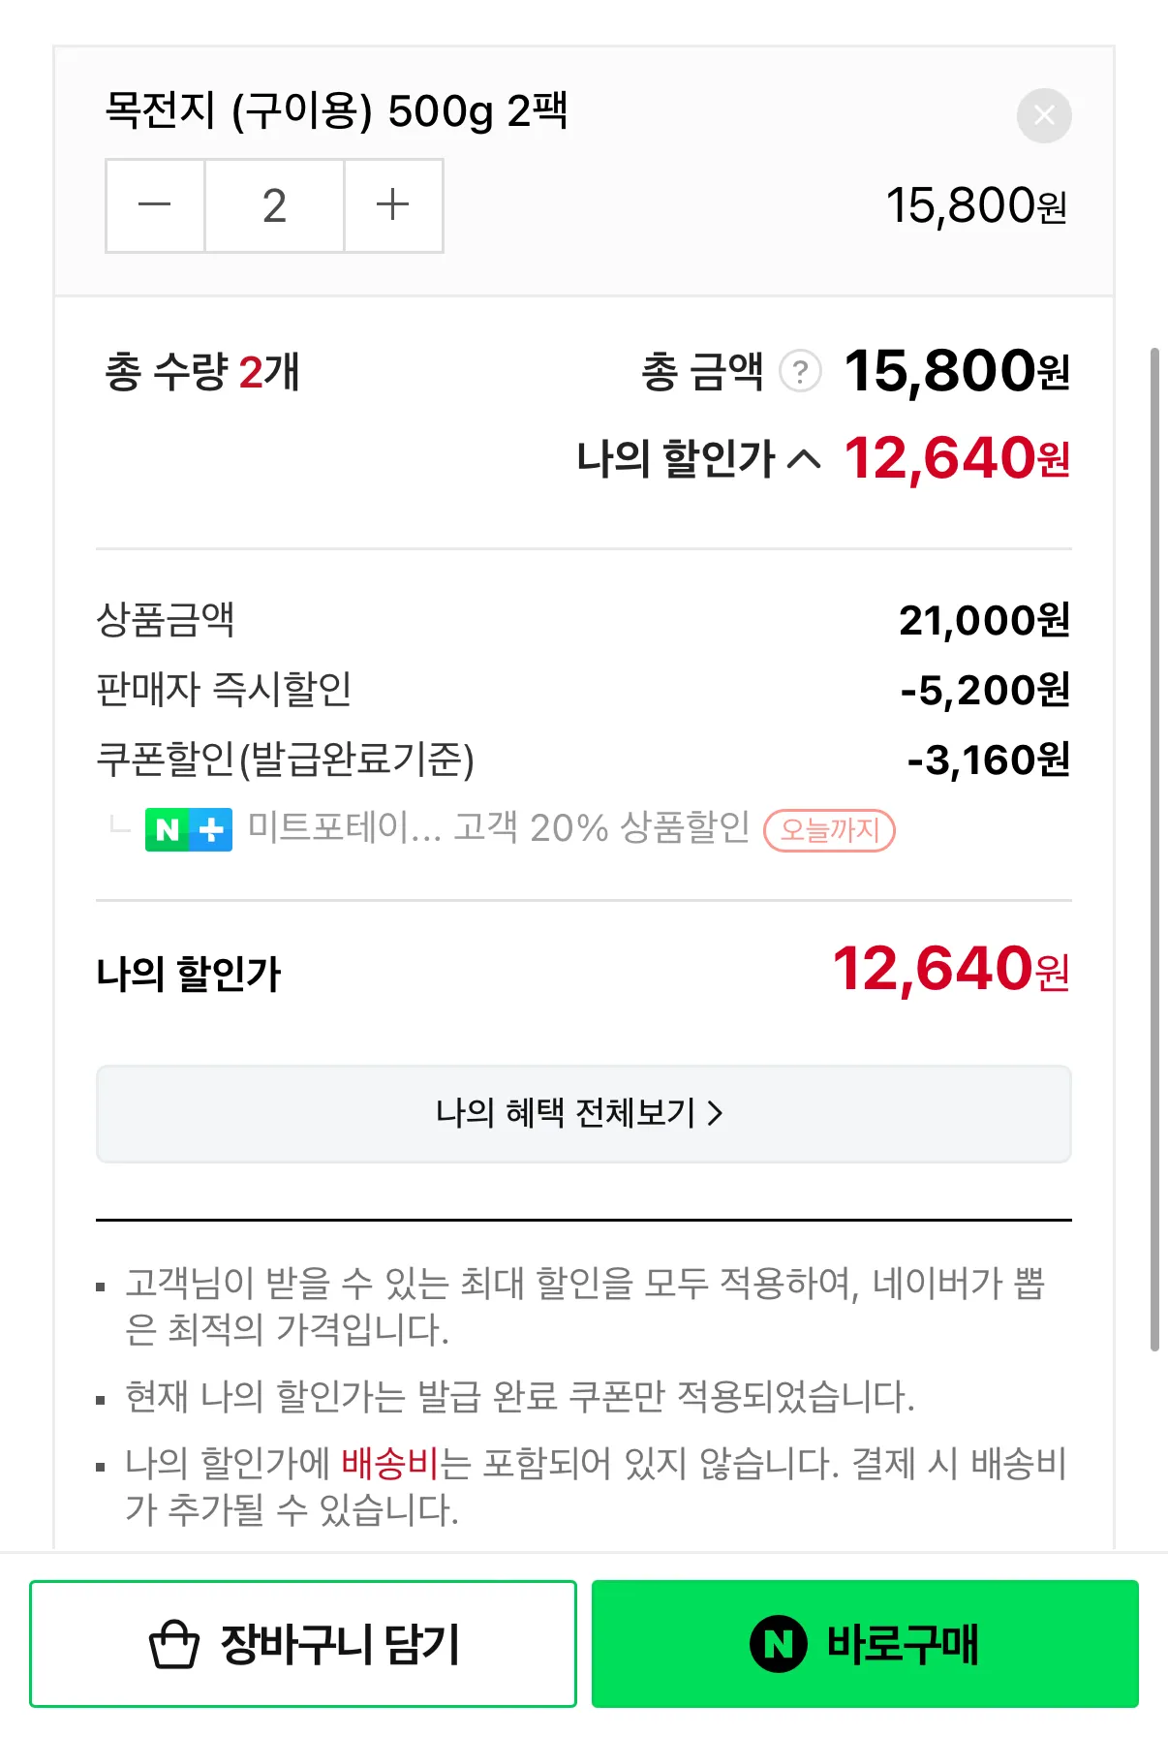Viewport: 1168px width, 1737px height.
Task: Click the N+ membership badge icon
Action: [x=189, y=829]
